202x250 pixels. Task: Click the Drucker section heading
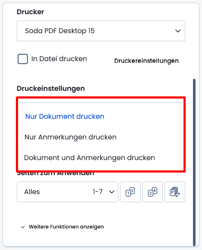31,12
